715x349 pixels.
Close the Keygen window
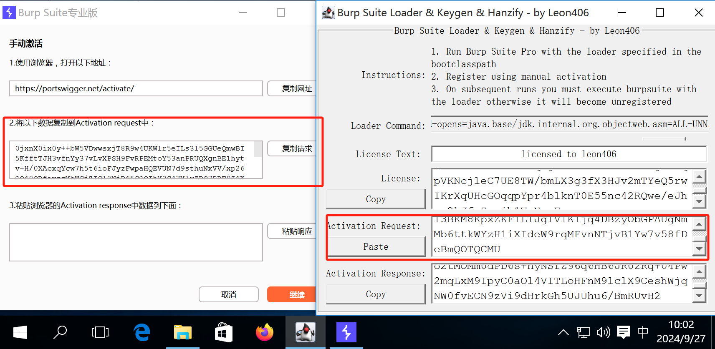699,13
